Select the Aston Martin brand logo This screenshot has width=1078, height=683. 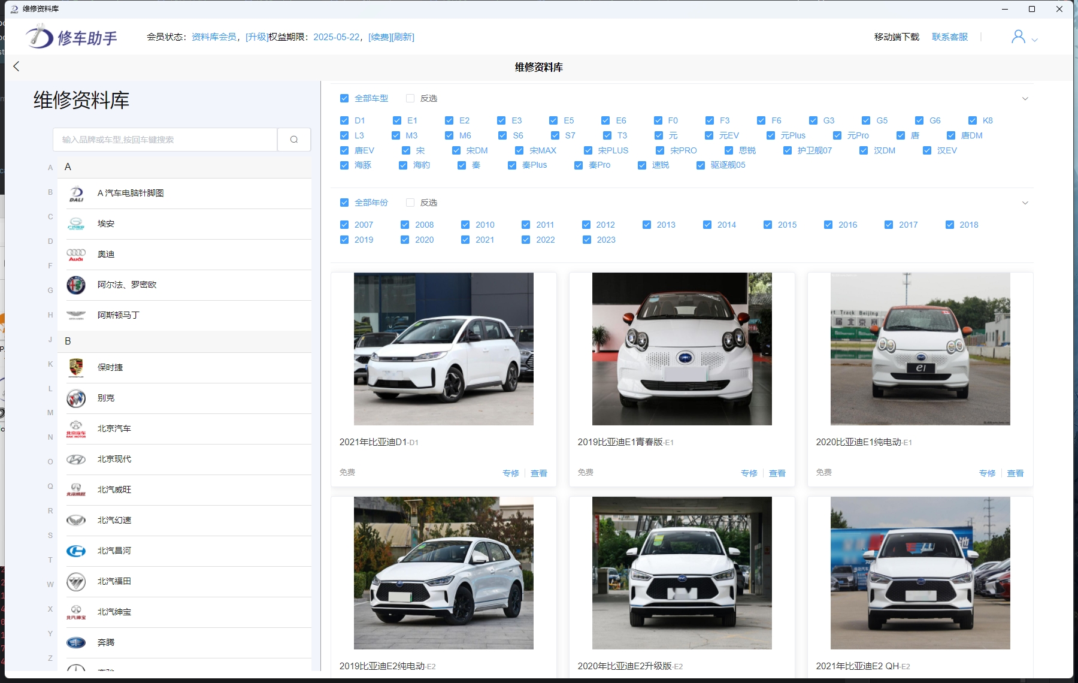coord(76,316)
